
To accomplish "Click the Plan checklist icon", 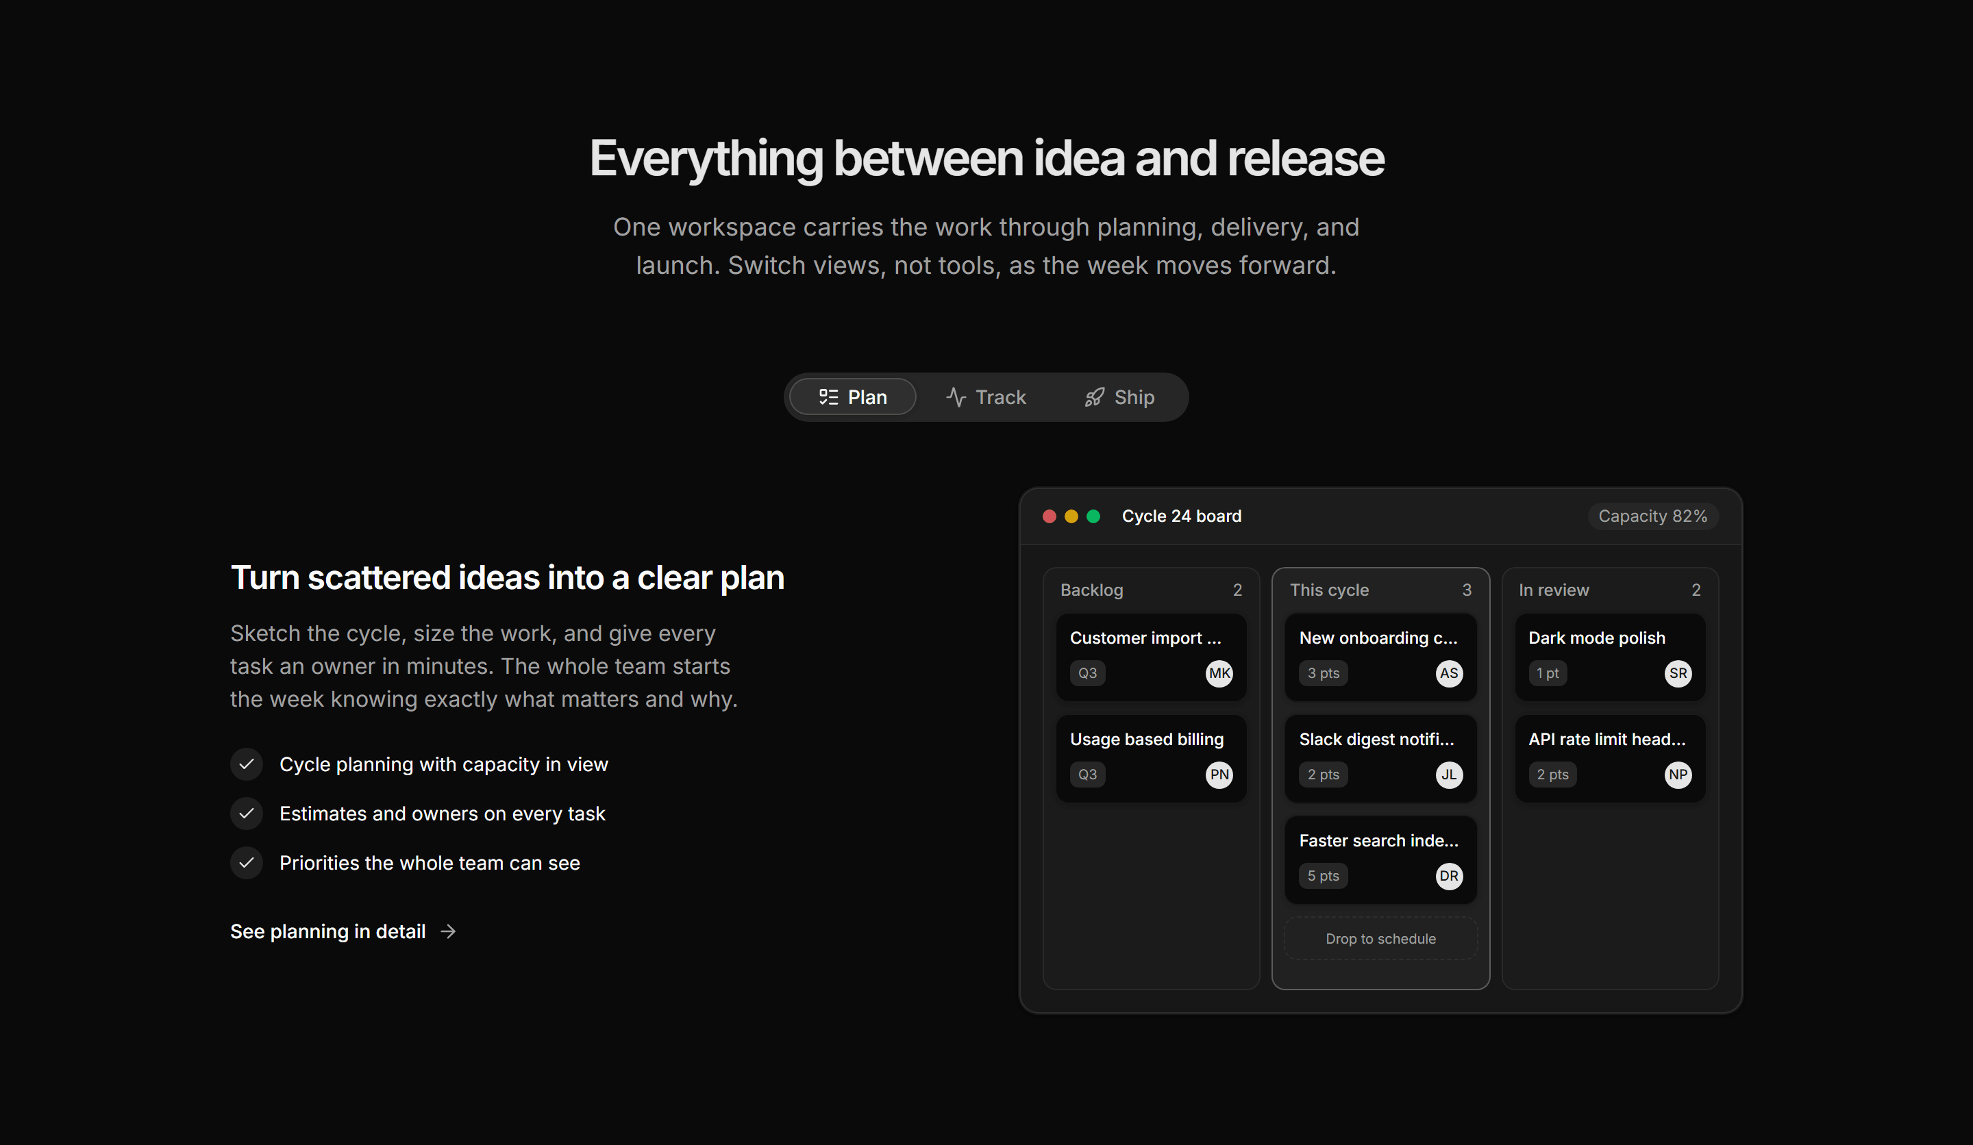I will 828,397.
